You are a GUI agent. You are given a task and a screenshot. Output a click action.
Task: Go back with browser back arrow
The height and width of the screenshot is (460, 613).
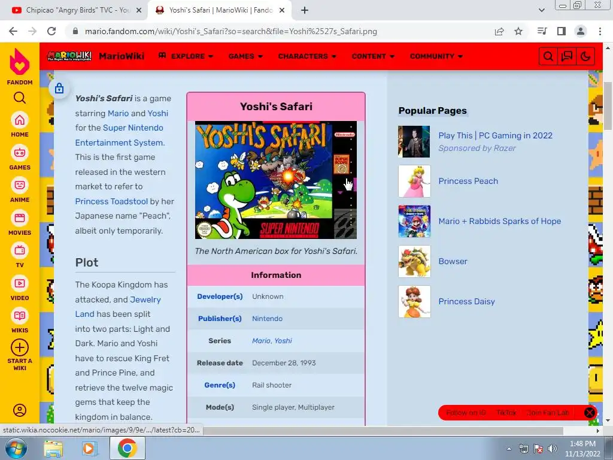13,31
